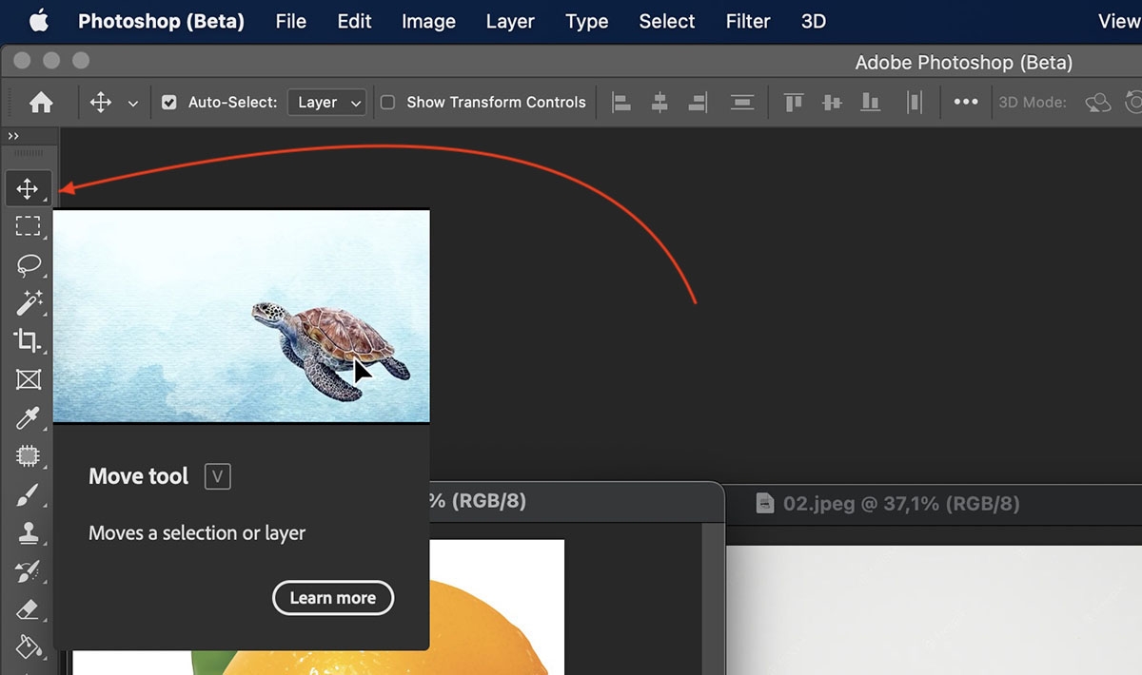Select the Eraser tool
1142x675 pixels.
(x=28, y=609)
